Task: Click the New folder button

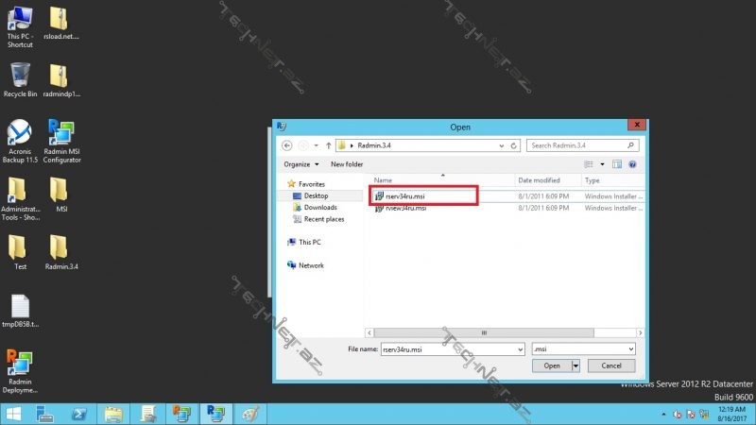Action: coord(347,164)
